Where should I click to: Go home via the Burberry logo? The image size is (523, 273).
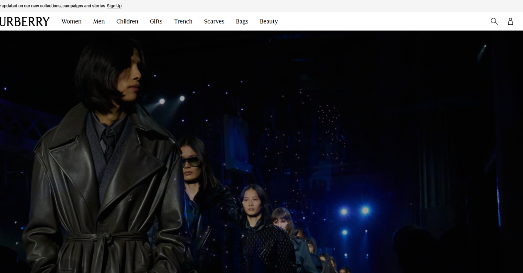[x=25, y=21]
